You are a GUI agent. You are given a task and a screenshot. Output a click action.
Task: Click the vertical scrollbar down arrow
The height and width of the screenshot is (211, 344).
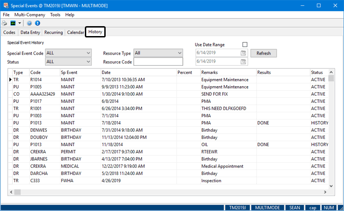tap(331, 185)
